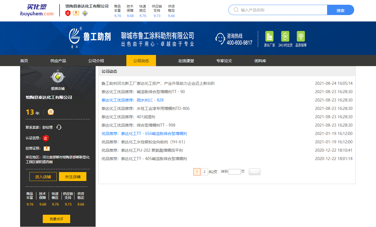Click the 鲁工助剂 banner logo

[x=90, y=37]
